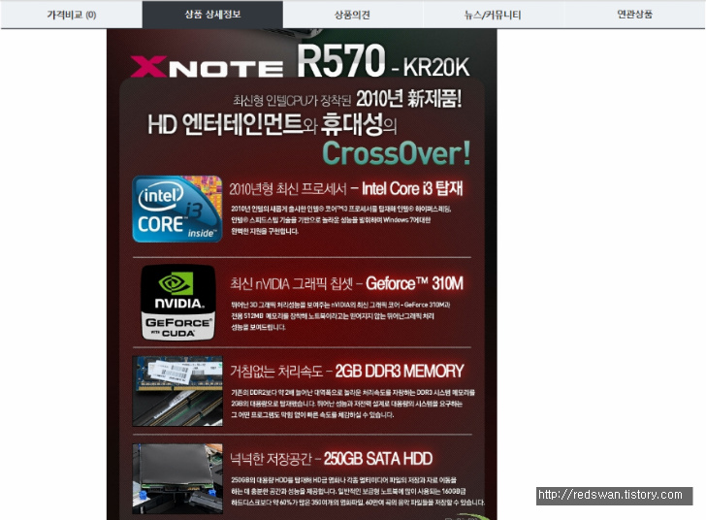
Task: Open the SATA hard drive photo
Action: (177, 478)
